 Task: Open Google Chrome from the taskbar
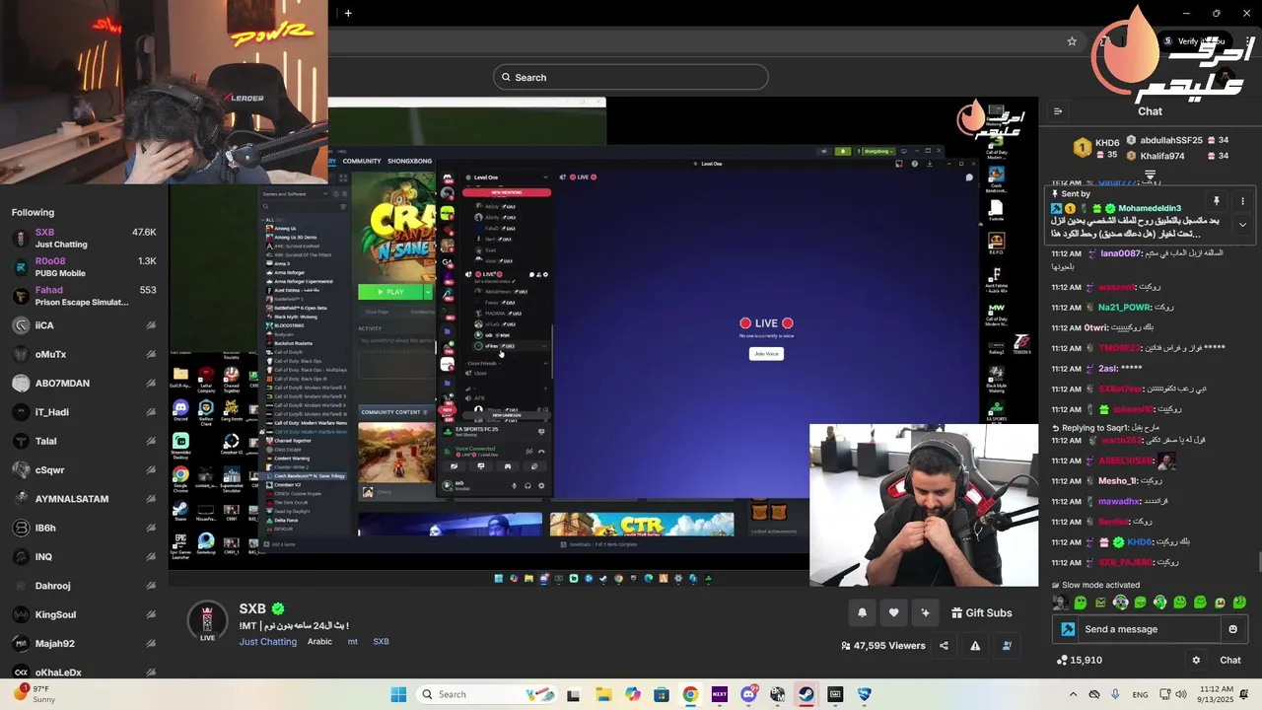click(690, 694)
